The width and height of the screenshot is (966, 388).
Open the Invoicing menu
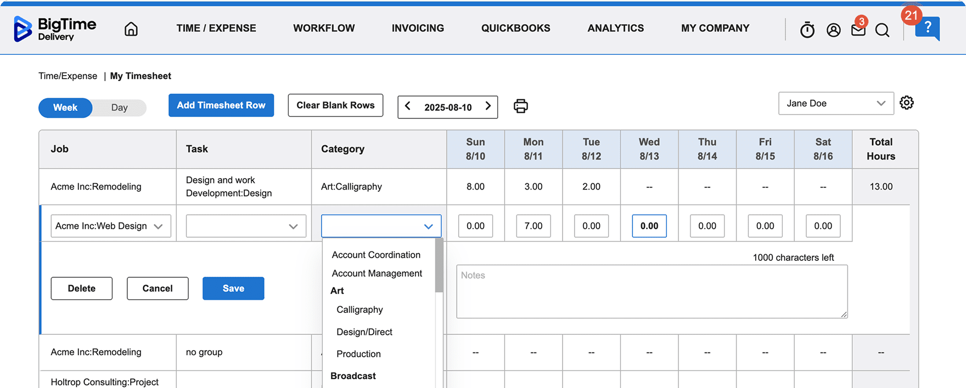(418, 28)
